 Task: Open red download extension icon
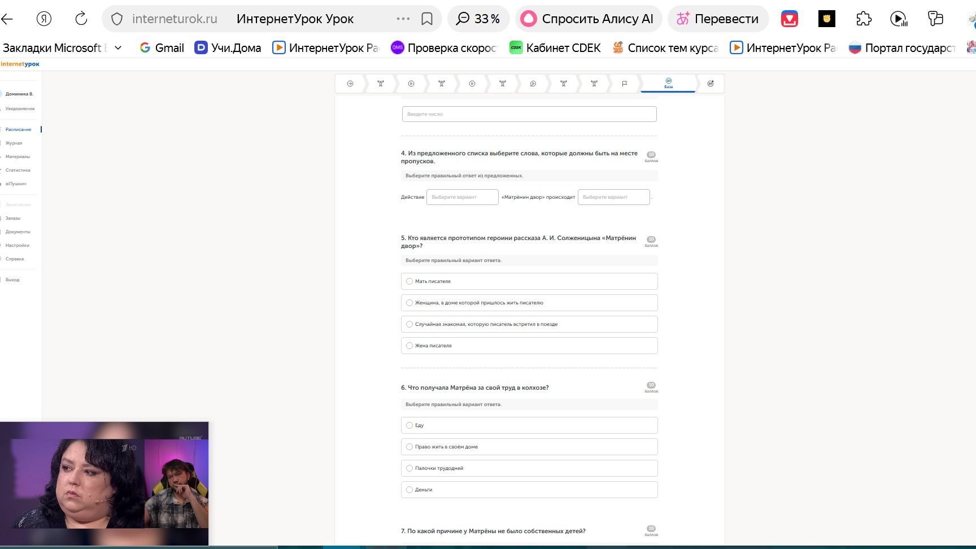click(x=789, y=19)
